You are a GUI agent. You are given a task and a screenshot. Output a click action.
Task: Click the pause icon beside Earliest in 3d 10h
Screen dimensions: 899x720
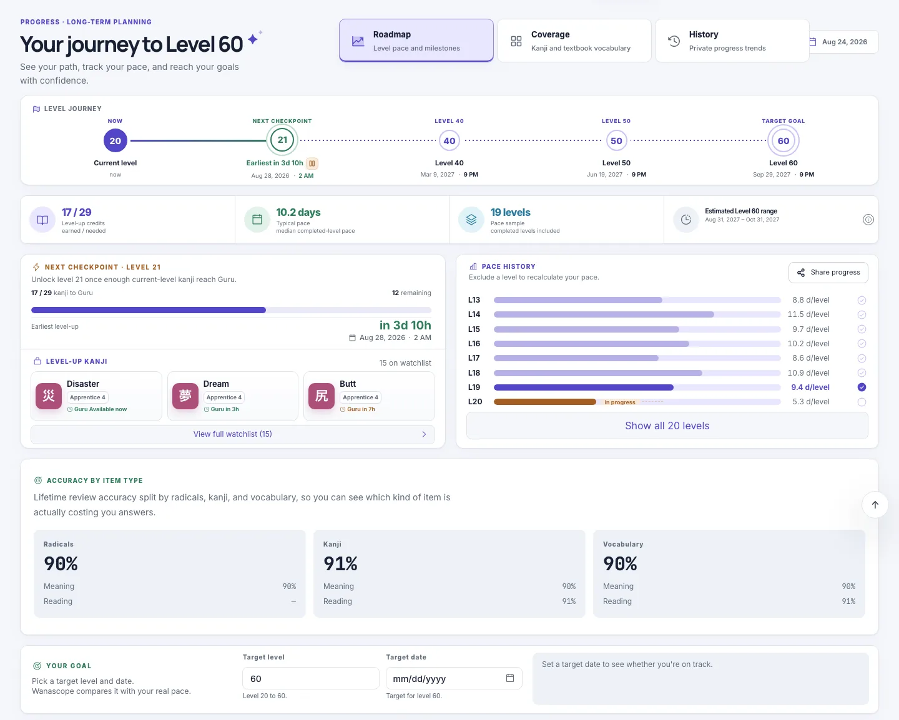(x=312, y=163)
